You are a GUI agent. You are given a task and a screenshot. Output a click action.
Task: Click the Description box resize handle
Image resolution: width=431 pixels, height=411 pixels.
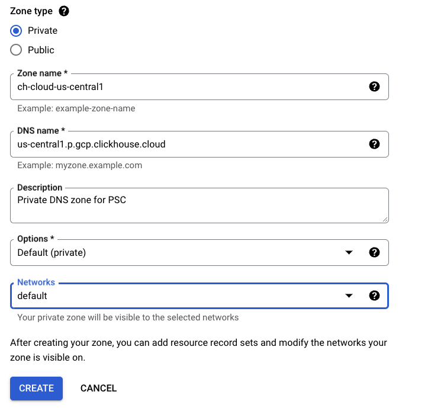(385, 219)
